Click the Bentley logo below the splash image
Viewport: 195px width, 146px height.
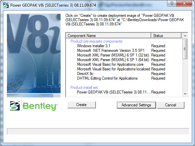pos(34,106)
